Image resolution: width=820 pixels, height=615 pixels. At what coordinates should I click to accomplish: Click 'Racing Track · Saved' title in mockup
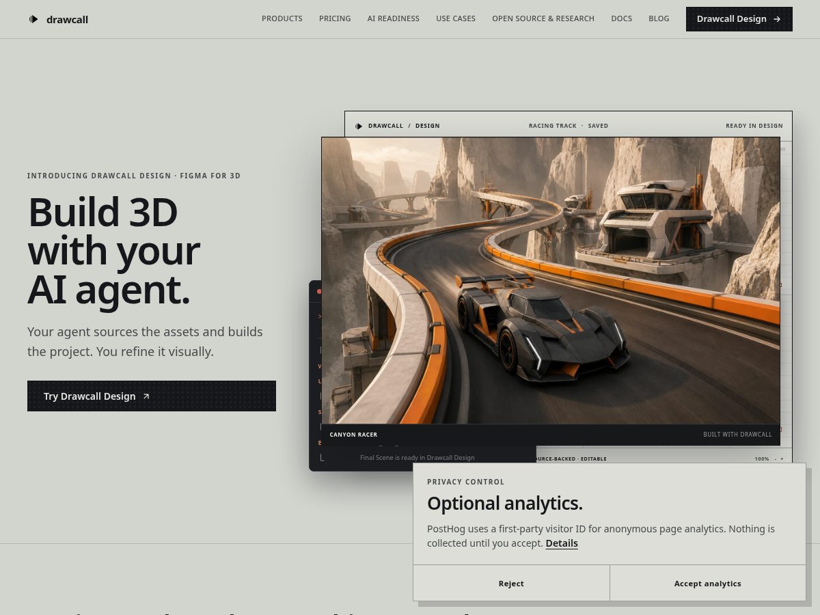coord(569,126)
